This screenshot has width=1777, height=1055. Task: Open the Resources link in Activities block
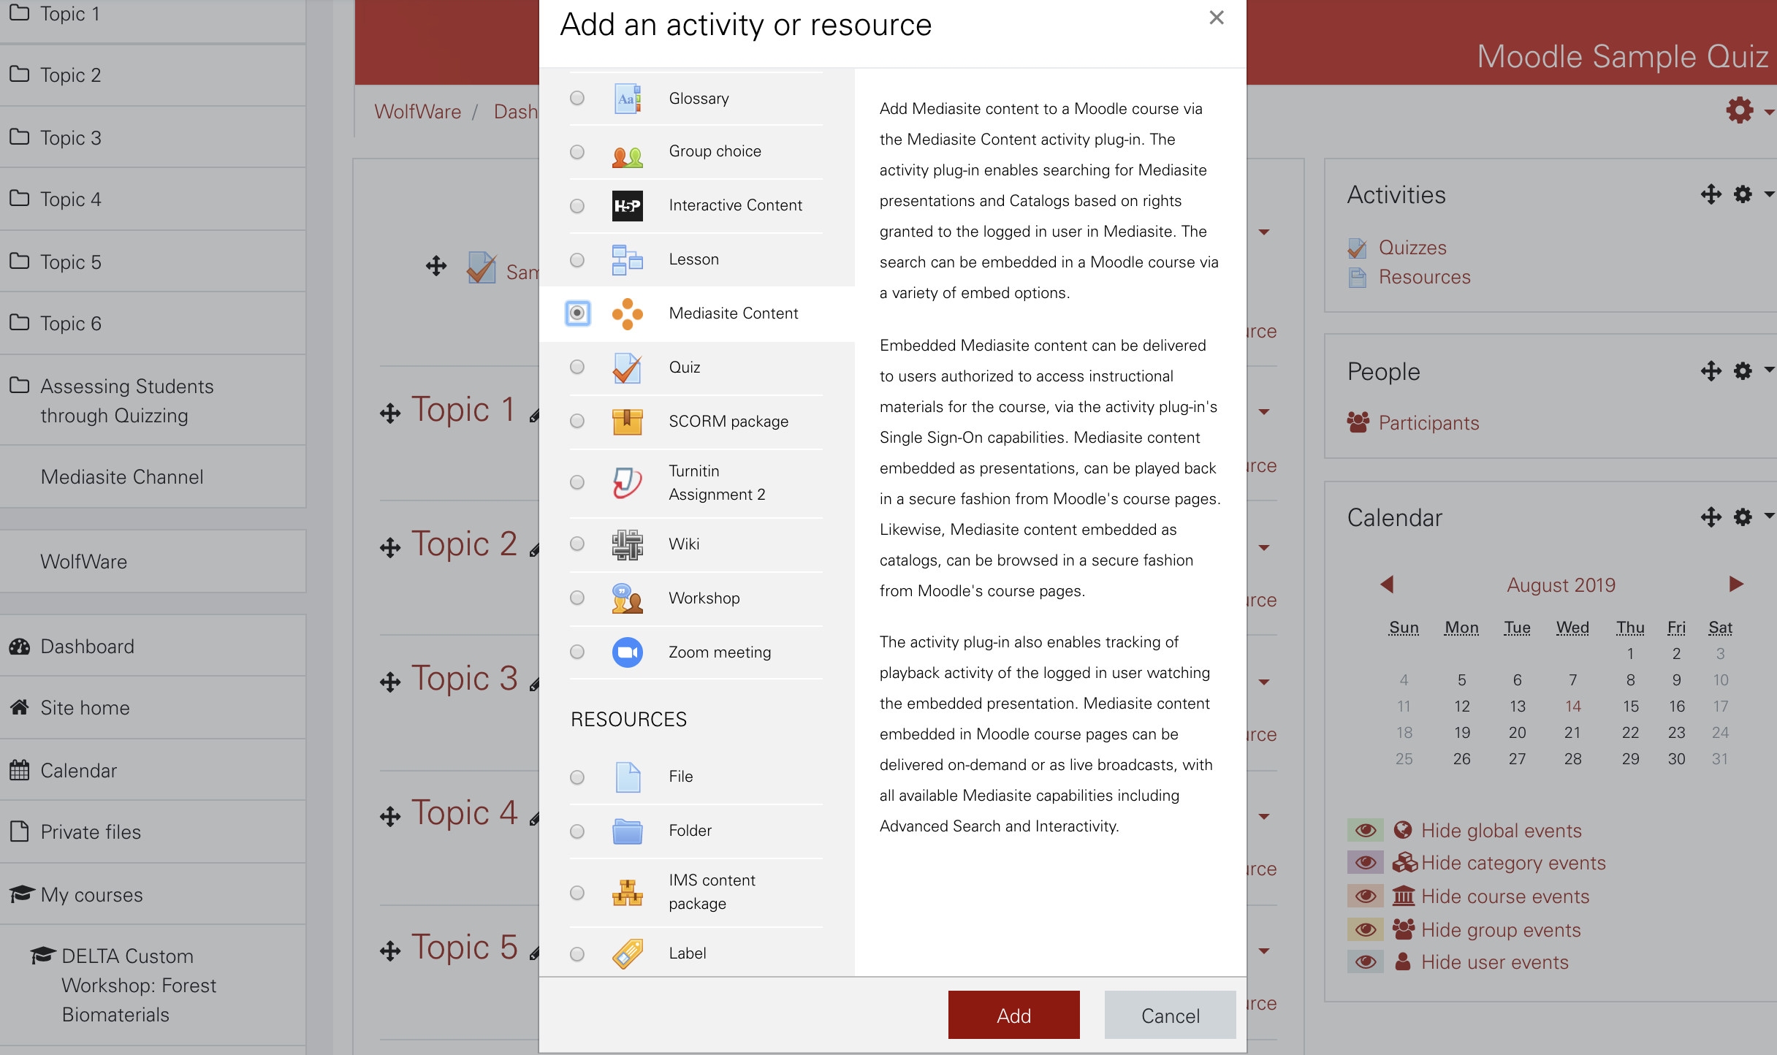[1424, 277]
